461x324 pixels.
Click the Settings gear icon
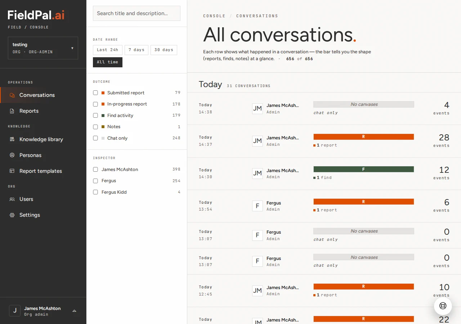tap(12, 215)
